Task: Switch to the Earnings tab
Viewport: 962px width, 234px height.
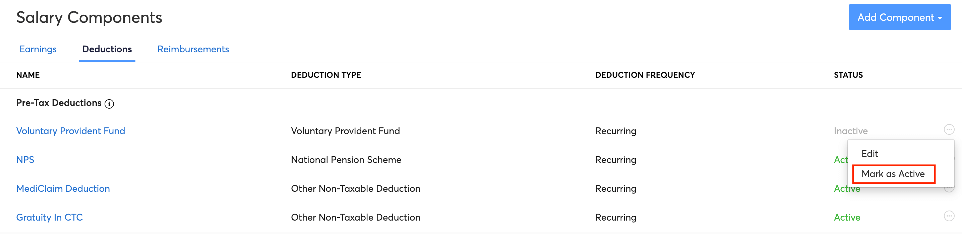Action: tap(38, 49)
